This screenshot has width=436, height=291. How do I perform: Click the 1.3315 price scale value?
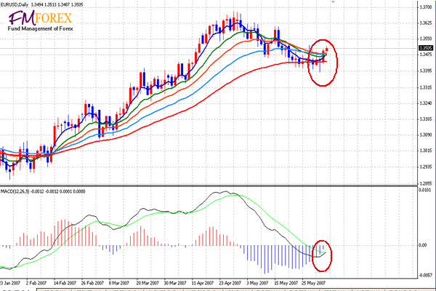tap(426, 87)
